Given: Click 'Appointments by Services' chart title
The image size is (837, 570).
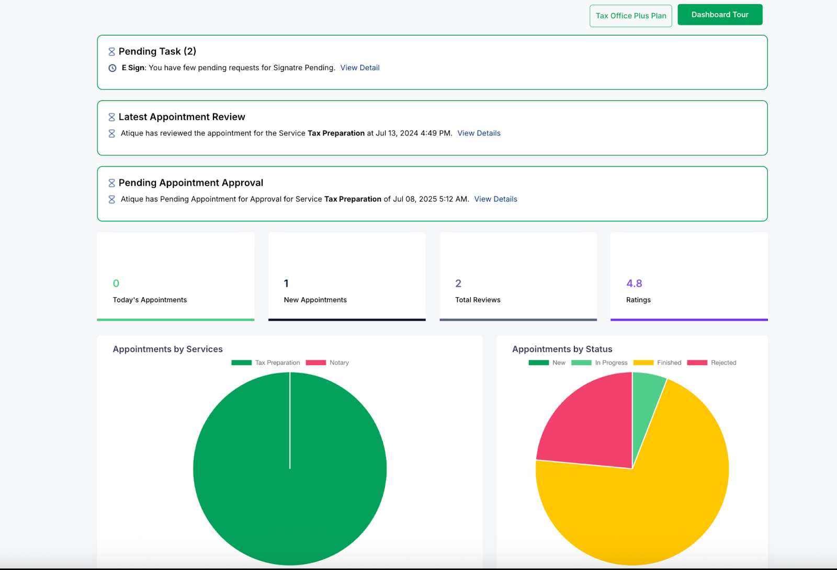Looking at the screenshot, I should (x=168, y=349).
